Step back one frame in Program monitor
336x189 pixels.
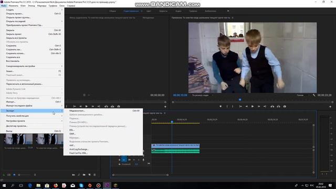click(x=247, y=106)
